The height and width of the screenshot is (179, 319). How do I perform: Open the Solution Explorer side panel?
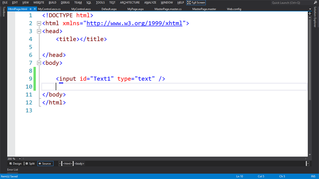click(x=315, y=17)
